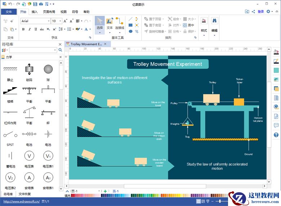Pick the ellipse shape tool
281x206 pixels.
[130, 31]
